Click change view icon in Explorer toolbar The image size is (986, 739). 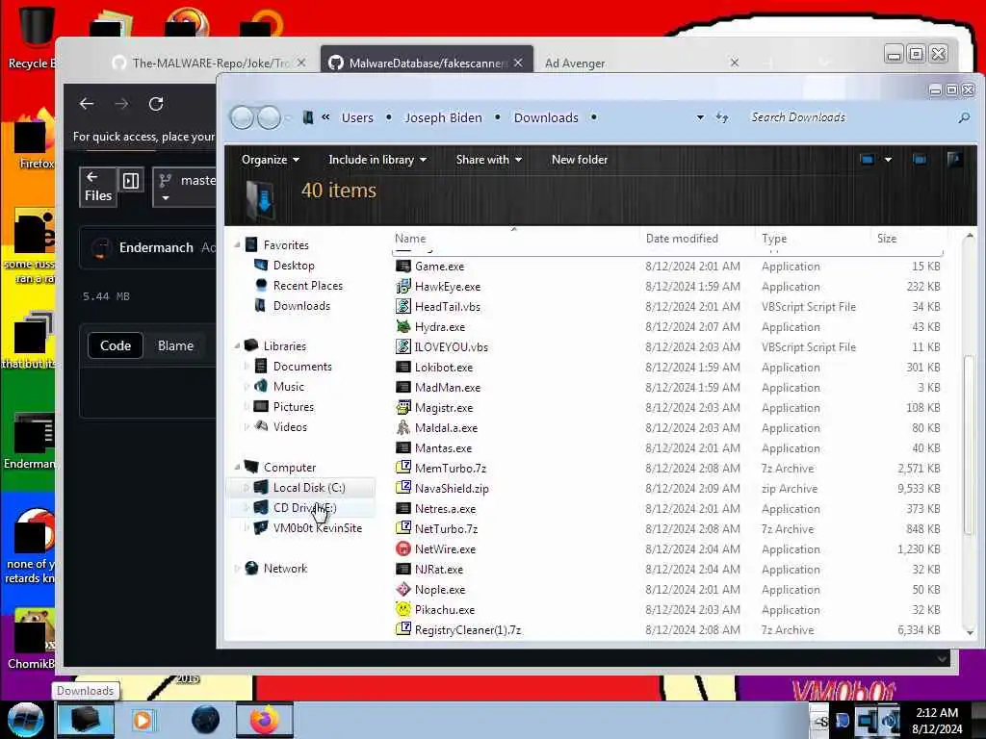(868, 160)
